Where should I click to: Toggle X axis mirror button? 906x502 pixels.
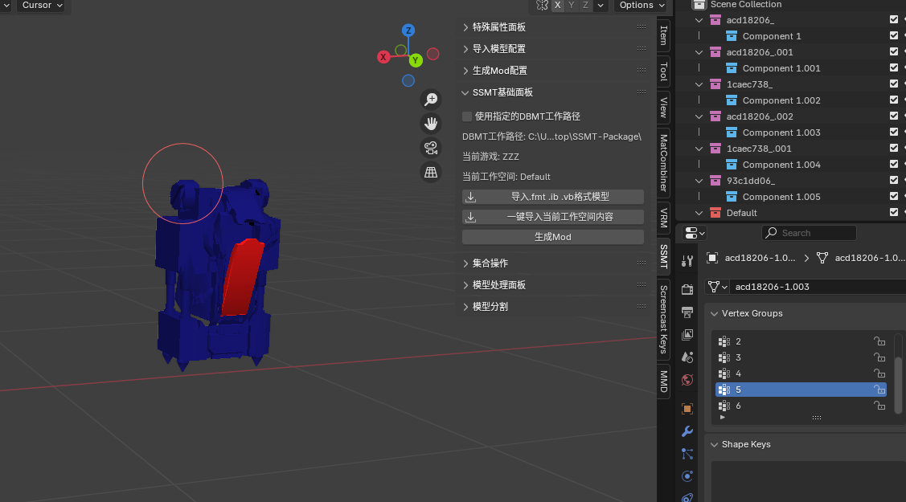point(558,5)
